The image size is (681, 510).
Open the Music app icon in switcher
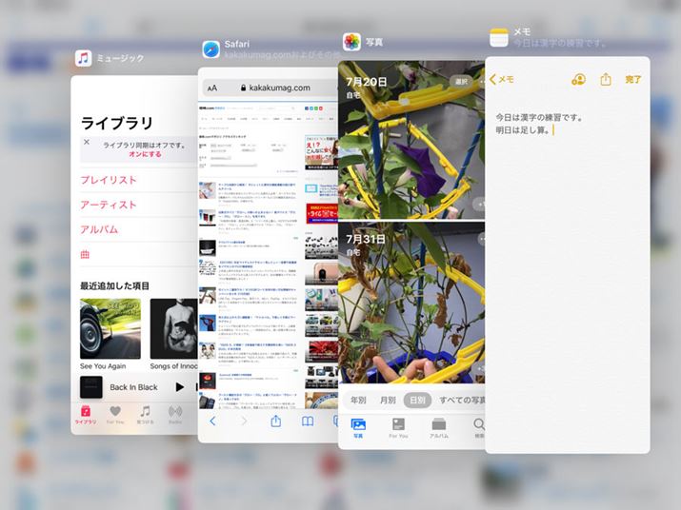84,58
